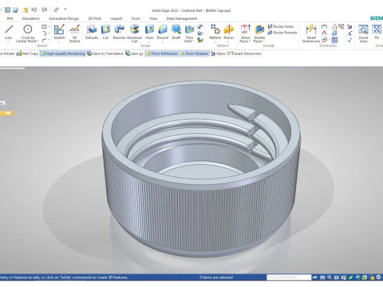
Task: Expand the Hole command dropdown
Action: tap(149, 41)
